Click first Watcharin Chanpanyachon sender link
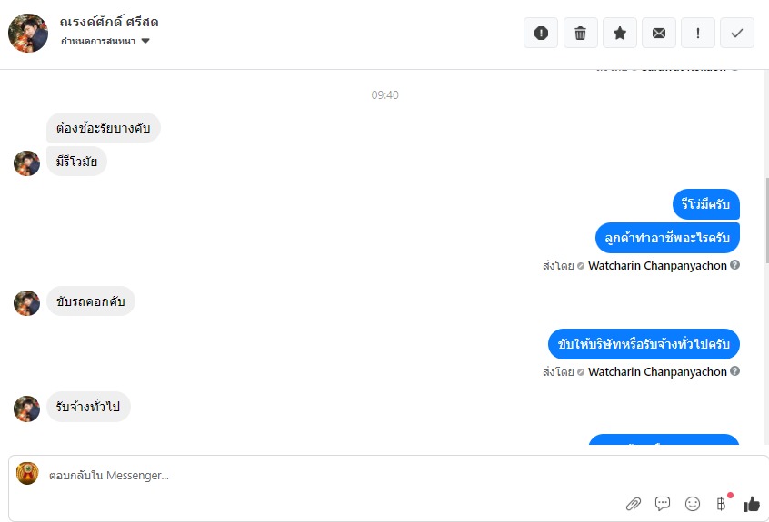Viewport: 769px width, 522px height. pyautogui.click(x=657, y=265)
